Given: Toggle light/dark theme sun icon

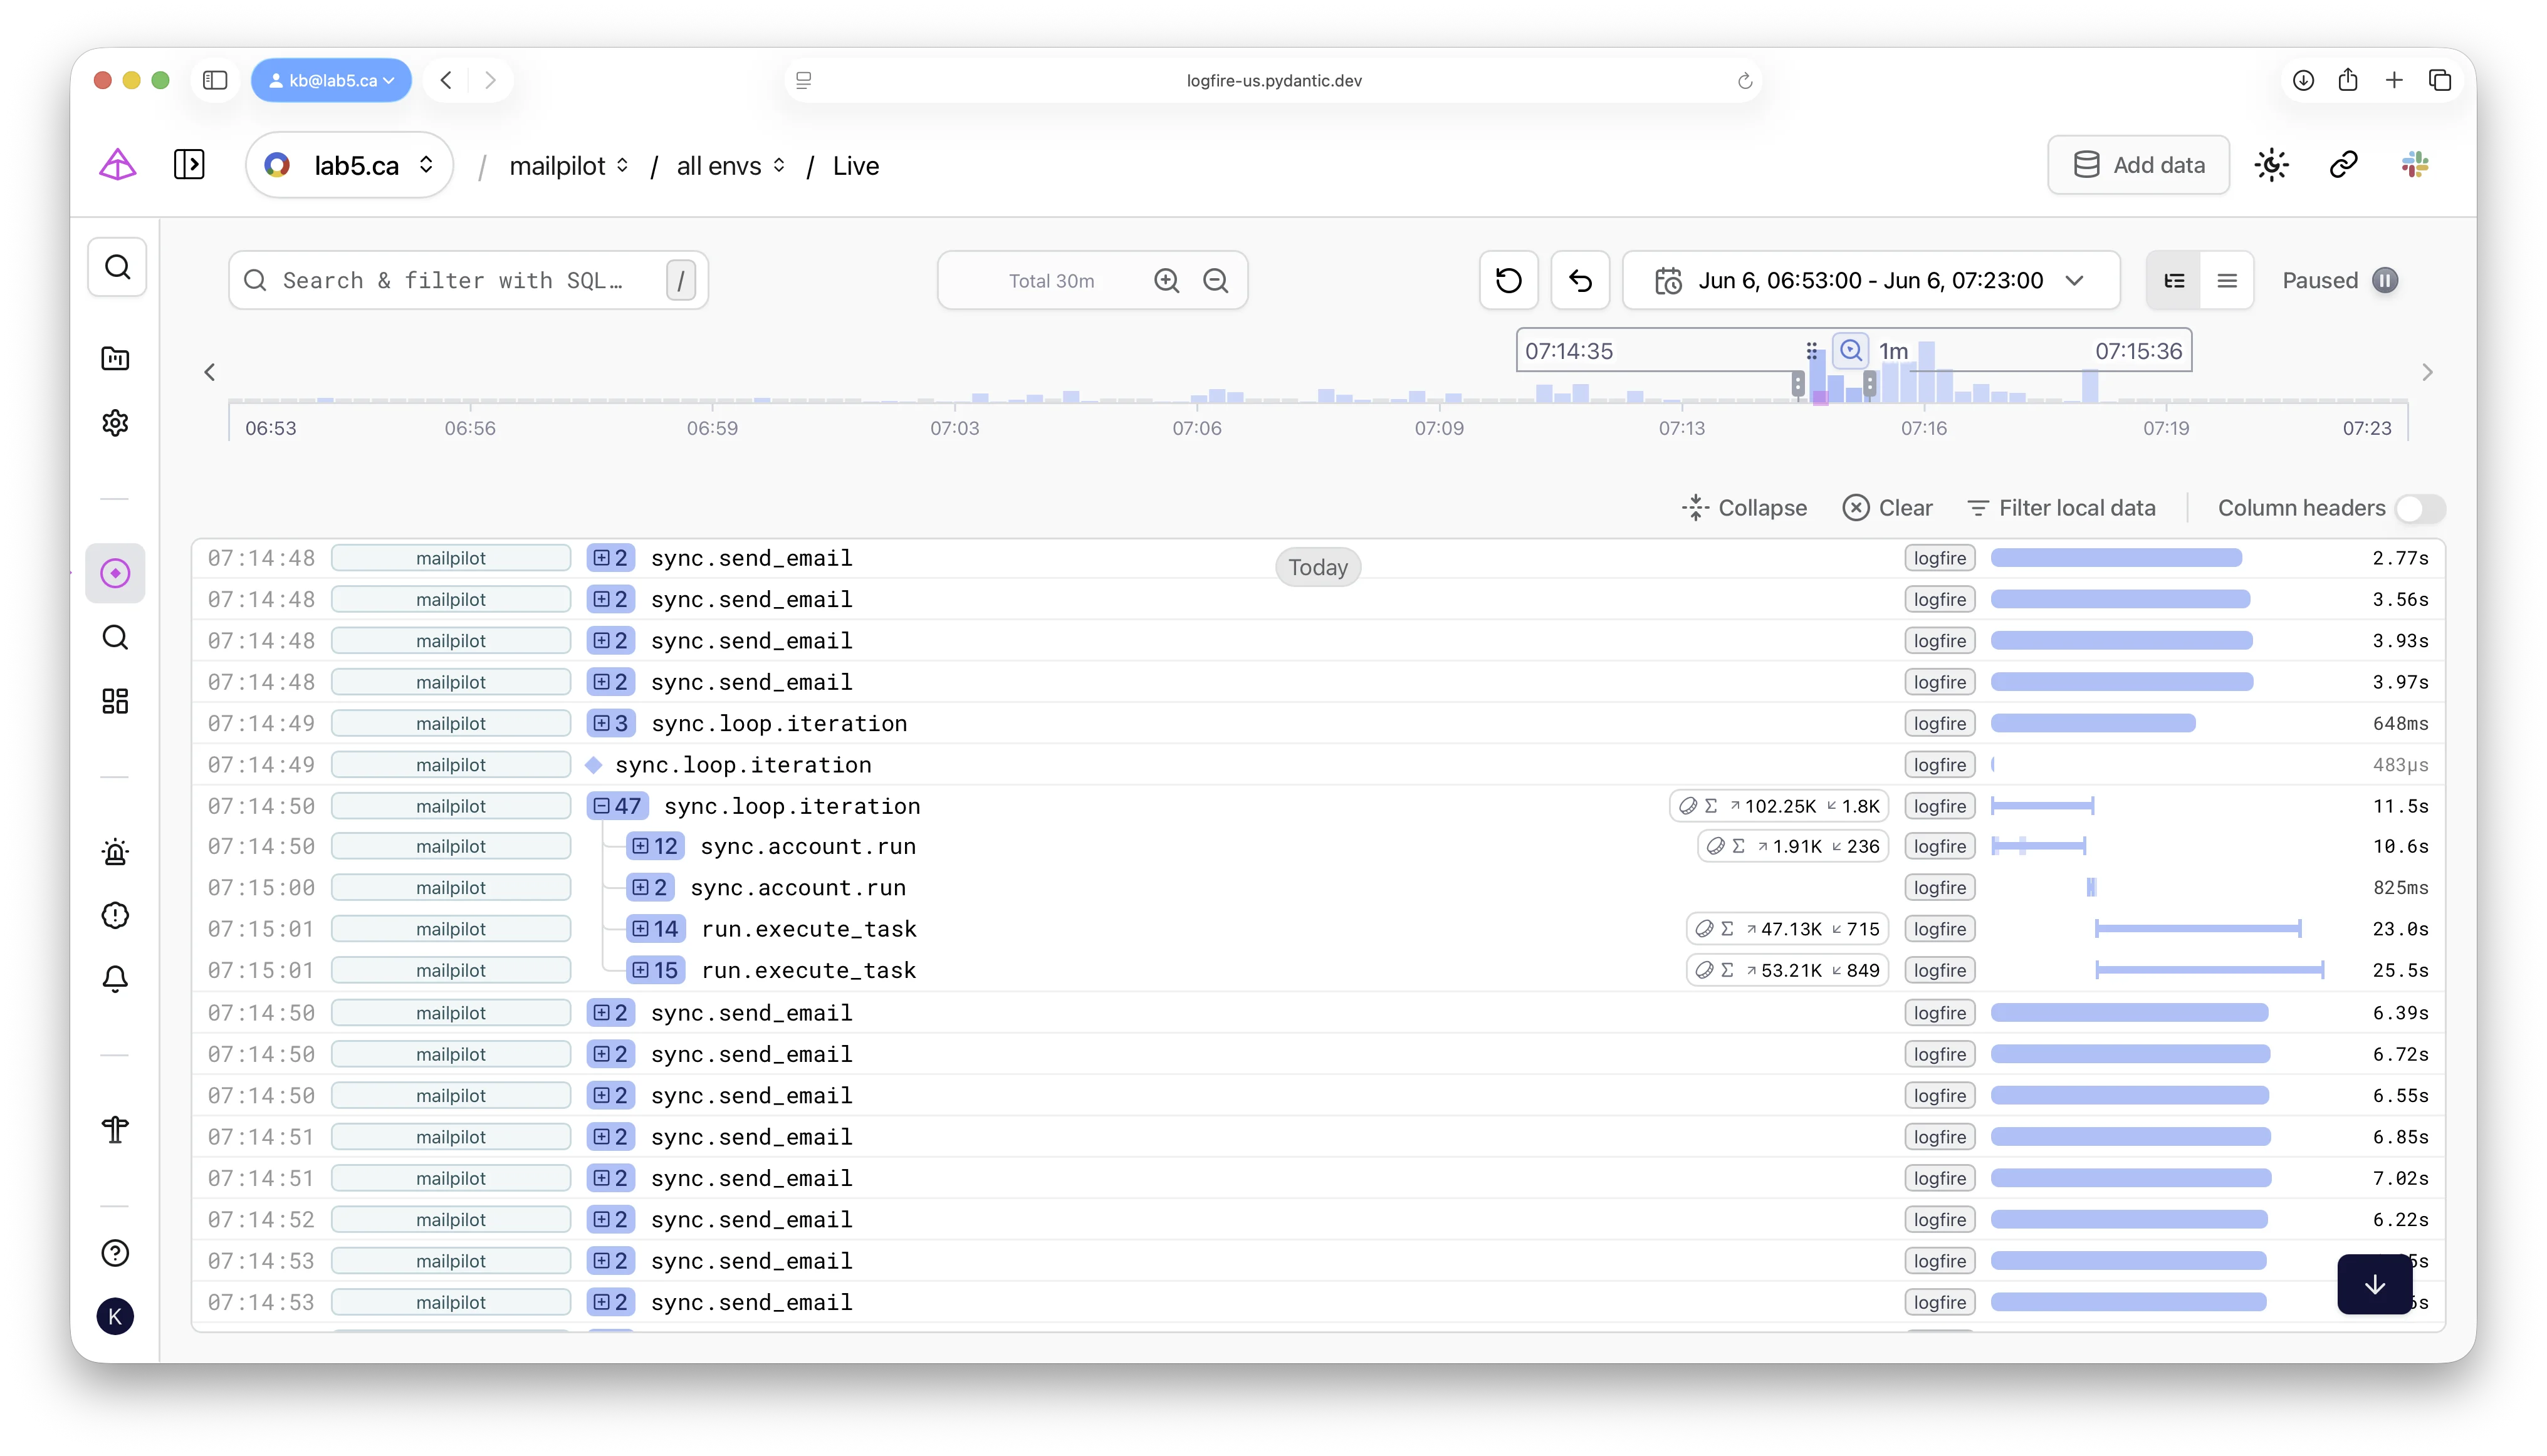Looking at the screenshot, I should point(2272,165).
